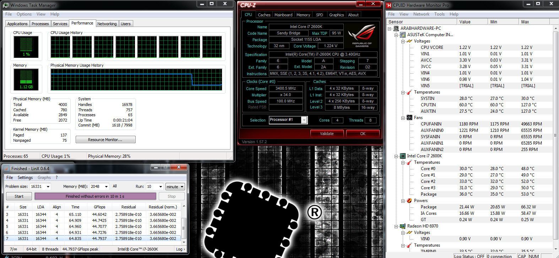Click the Powers flame icon in HWMonitor
The image size is (559, 258).
click(x=409, y=201)
